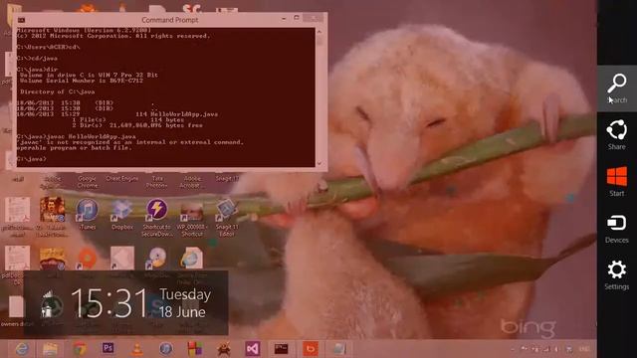This screenshot has width=637, height=358.
Task: Select the WP_000908 Shortcut desktop icon
Action: click(192, 218)
